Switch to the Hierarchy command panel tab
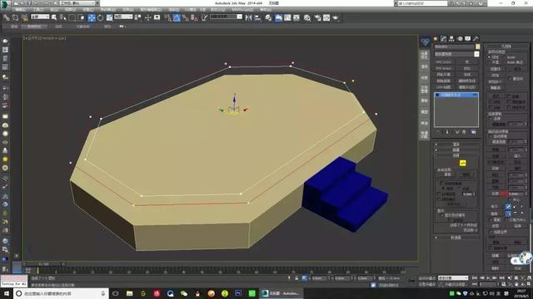The width and height of the screenshot is (533, 299). [451, 39]
